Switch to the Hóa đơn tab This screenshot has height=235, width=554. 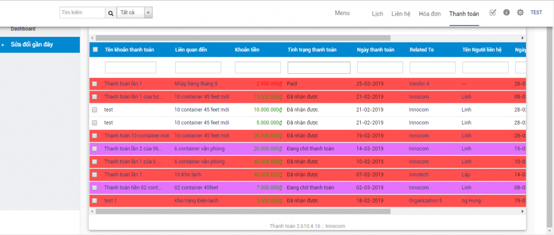click(430, 14)
